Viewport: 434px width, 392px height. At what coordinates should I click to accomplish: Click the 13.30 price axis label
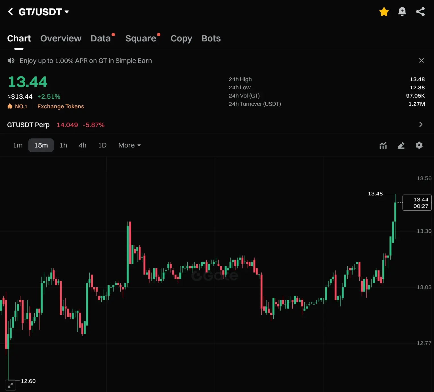coord(424,231)
